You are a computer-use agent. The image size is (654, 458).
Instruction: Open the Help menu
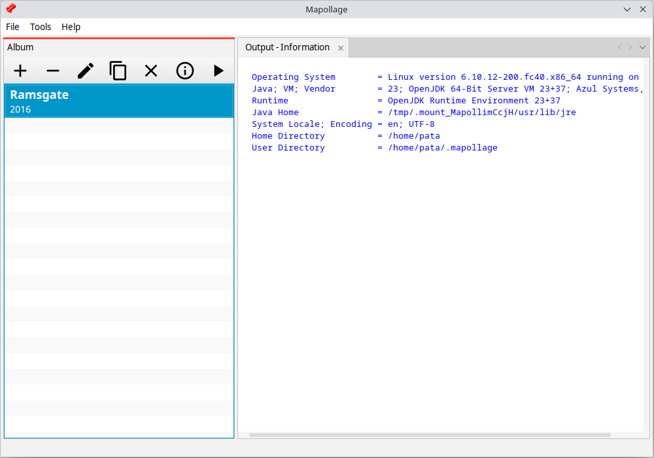[x=71, y=27]
